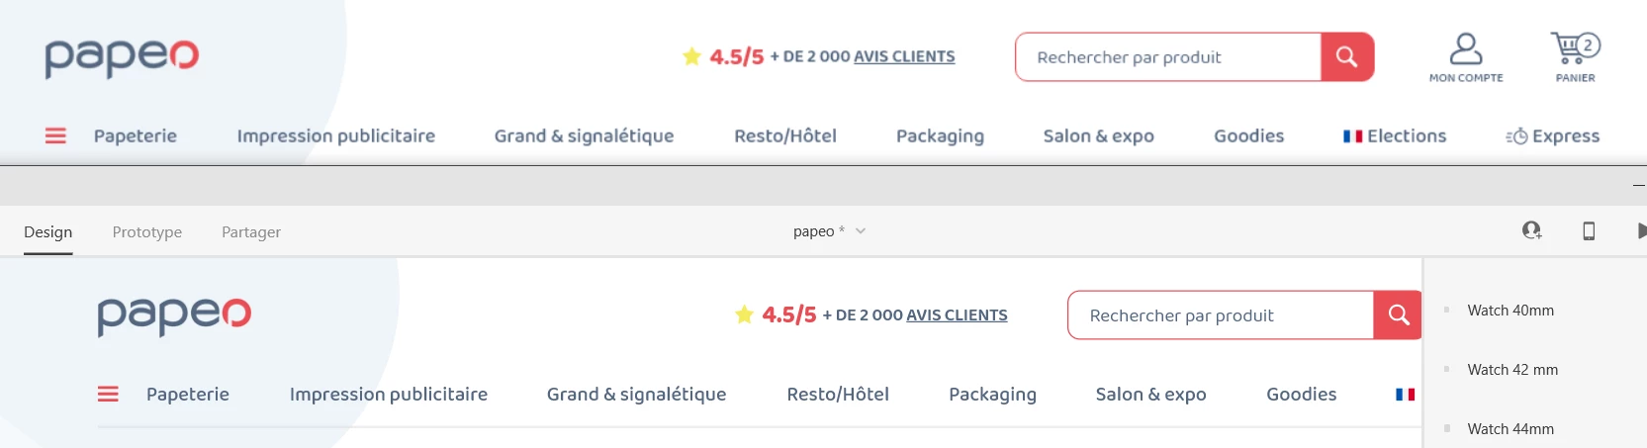Click the red search button on the design canvas
Image resolution: width=1647 pixels, height=448 pixels.
pos(1398,315)
